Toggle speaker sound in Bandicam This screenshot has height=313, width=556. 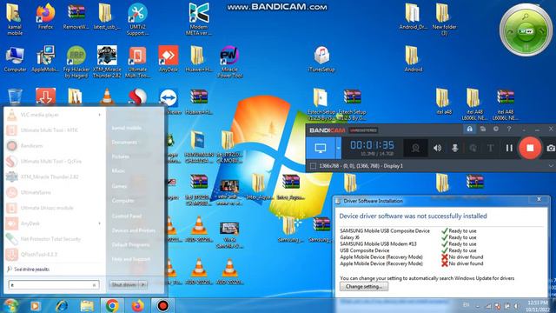(437, 148)
